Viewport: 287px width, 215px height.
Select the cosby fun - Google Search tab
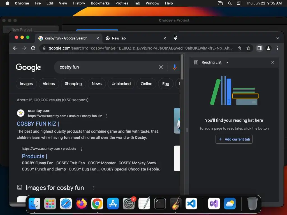(69, 38)
